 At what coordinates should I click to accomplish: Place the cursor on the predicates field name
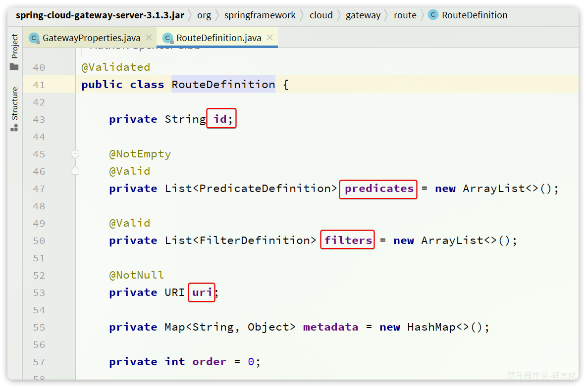click(x=379, y=189)
